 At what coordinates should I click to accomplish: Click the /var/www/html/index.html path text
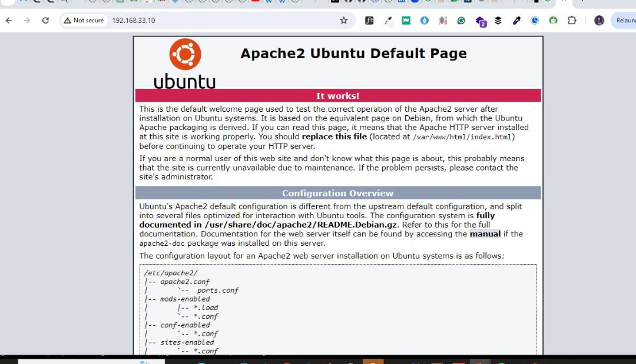pyautogui.click(x=462, y=137)
